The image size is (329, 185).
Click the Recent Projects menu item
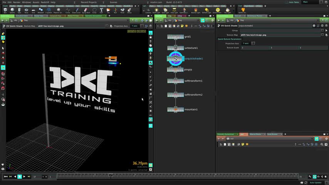[89, 2]
